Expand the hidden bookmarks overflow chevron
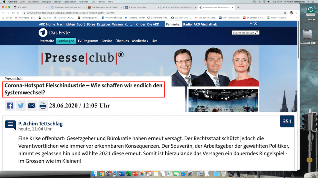 pos(296,18)
